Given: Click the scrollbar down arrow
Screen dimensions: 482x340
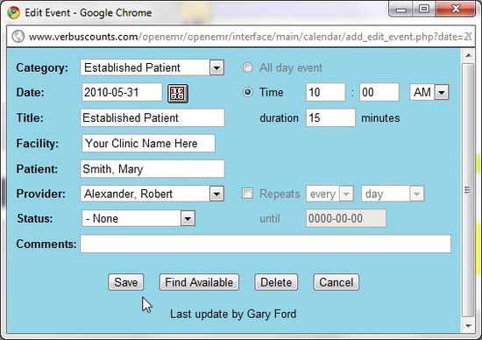Looking at the screenshot, I should 468,326.
